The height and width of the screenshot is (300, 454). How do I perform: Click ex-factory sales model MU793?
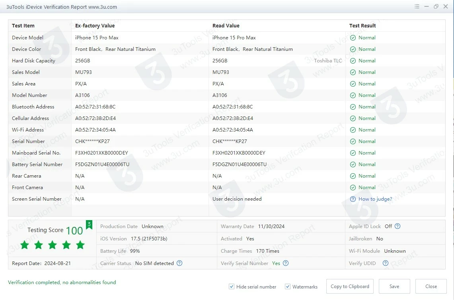(x=84, y=72)
